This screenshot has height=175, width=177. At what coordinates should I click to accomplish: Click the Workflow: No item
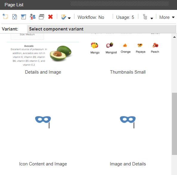[91, 17]
